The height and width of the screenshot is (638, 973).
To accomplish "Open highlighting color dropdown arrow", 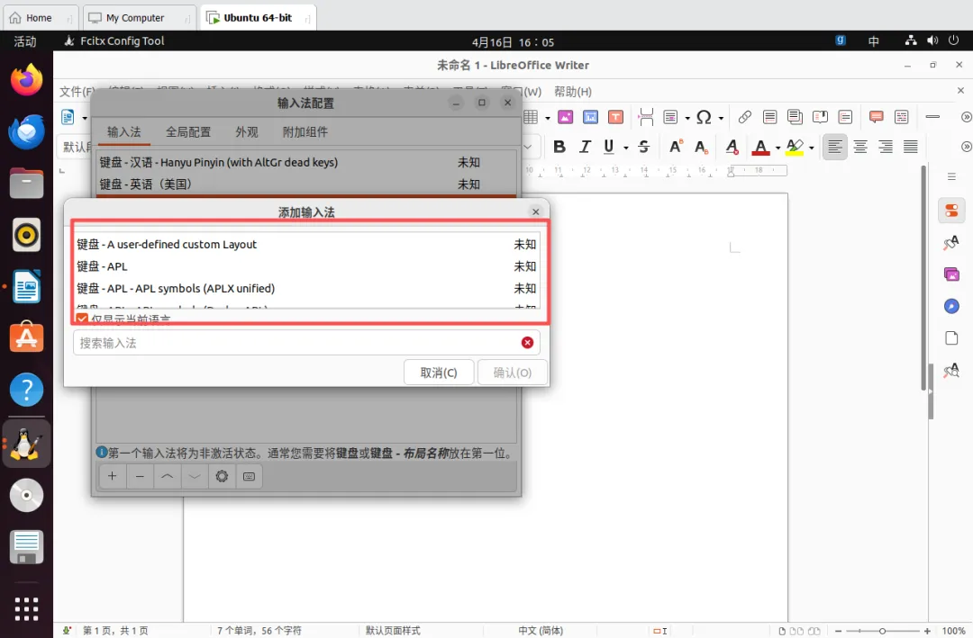I will [x=811, y=148].
